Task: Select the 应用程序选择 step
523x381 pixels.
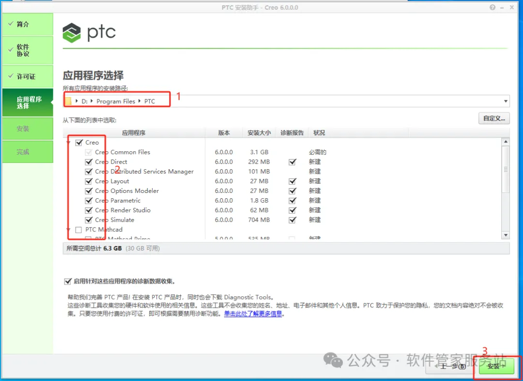Action: pyautogui.click(x=28, y=102)
